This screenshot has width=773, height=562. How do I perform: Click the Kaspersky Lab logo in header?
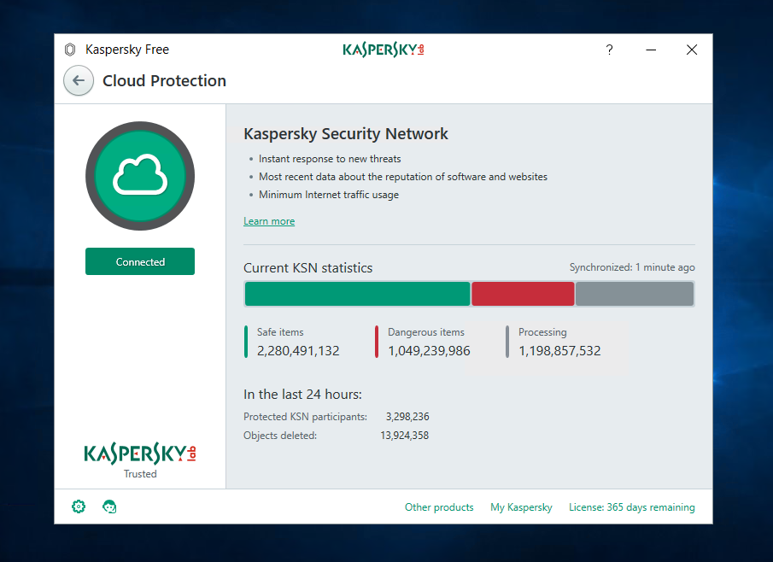click(x=384, y=50)
